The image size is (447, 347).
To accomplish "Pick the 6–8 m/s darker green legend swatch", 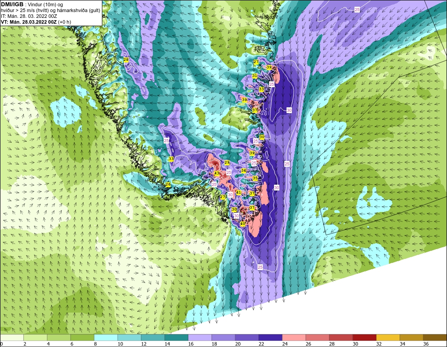I will tap(82, 338).
